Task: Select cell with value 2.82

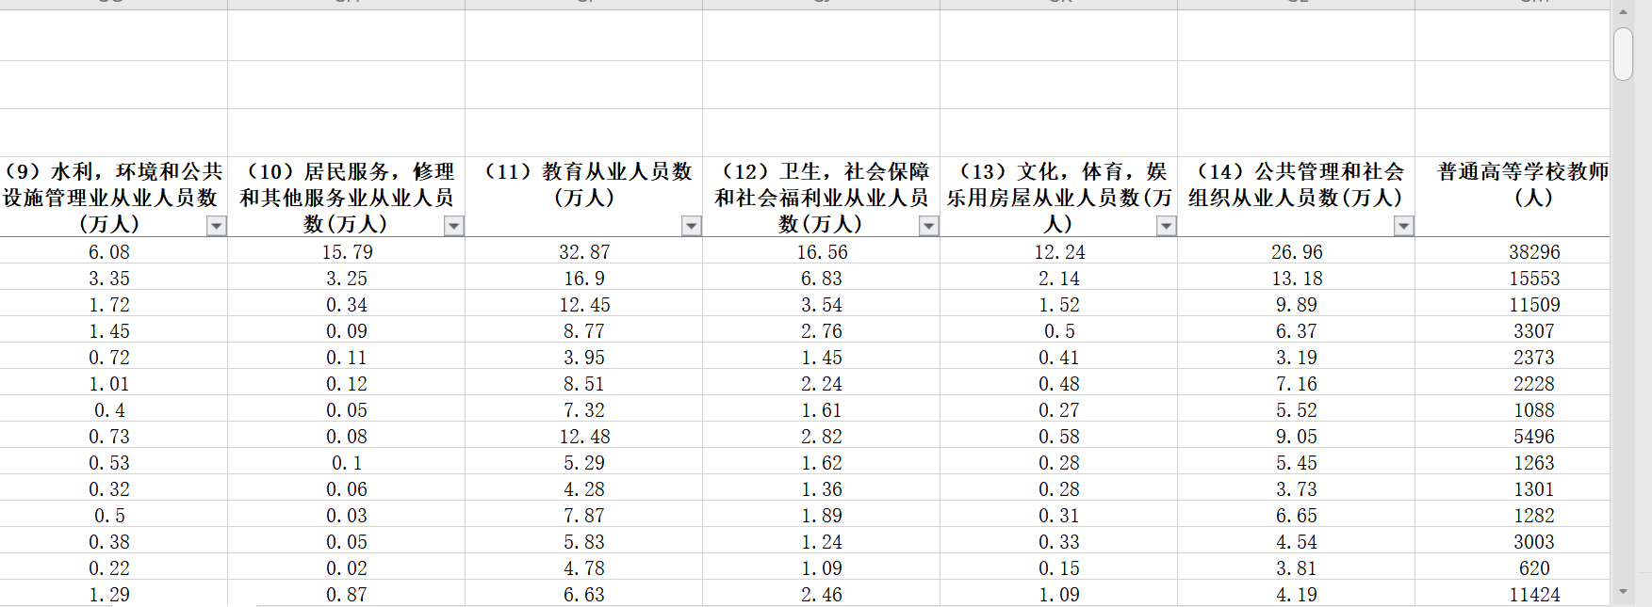Action: 822,437
